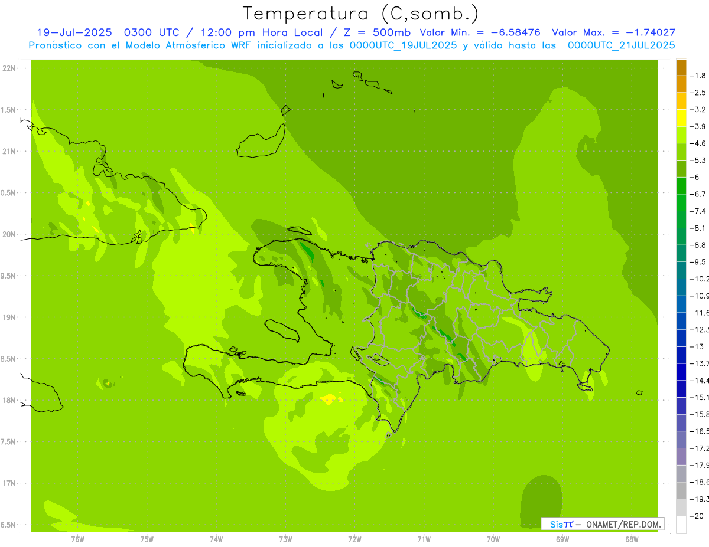Select the blue swatch between -13 and -13.7

click(x=681, y=355)
